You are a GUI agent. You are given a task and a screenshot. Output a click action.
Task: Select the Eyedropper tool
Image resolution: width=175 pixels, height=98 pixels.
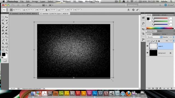coord(7,23)
